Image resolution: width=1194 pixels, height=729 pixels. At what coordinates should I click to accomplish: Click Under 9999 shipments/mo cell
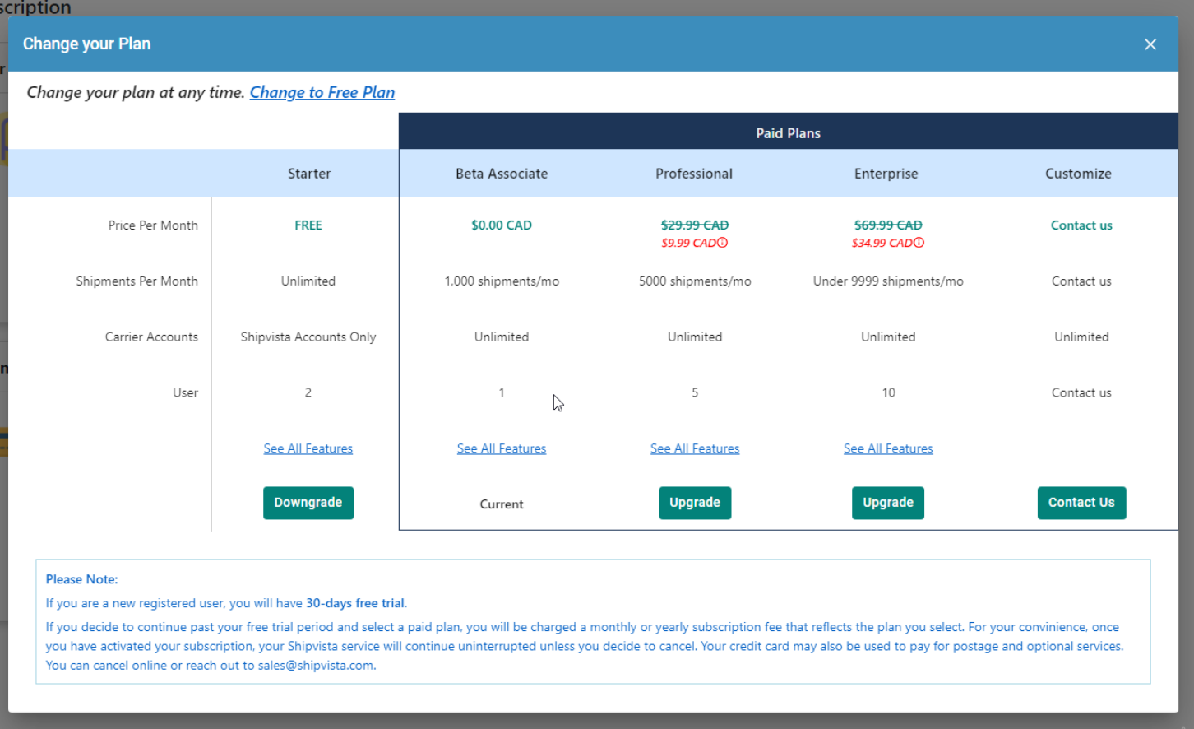point(888,281)
